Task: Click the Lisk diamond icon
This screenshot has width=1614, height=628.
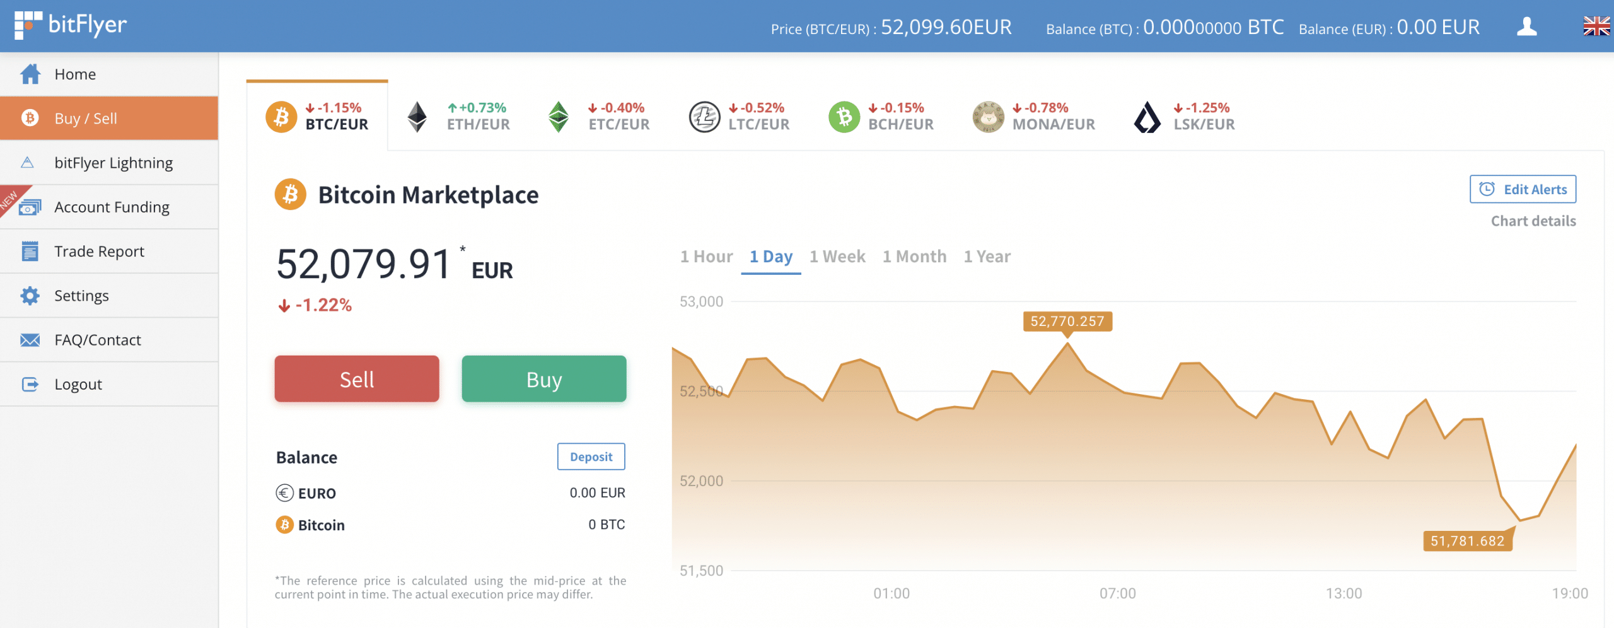Action: point(1147,117)
